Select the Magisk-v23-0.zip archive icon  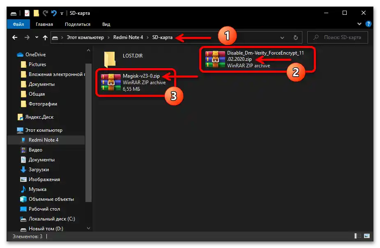click(x=111, y=82)
